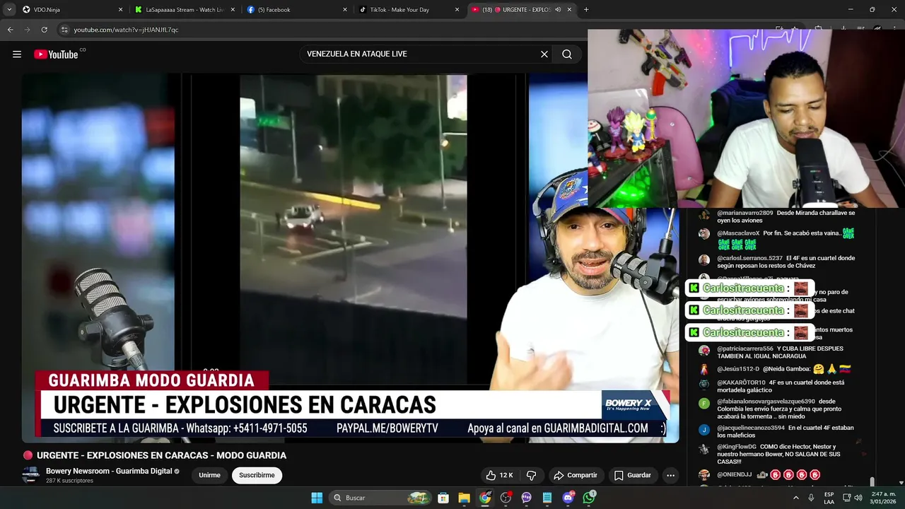Save the video with Guardar

click(x=633, y=475)
